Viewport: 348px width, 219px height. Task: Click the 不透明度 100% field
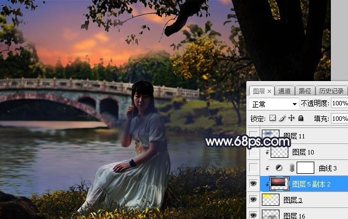coord(339,103)
